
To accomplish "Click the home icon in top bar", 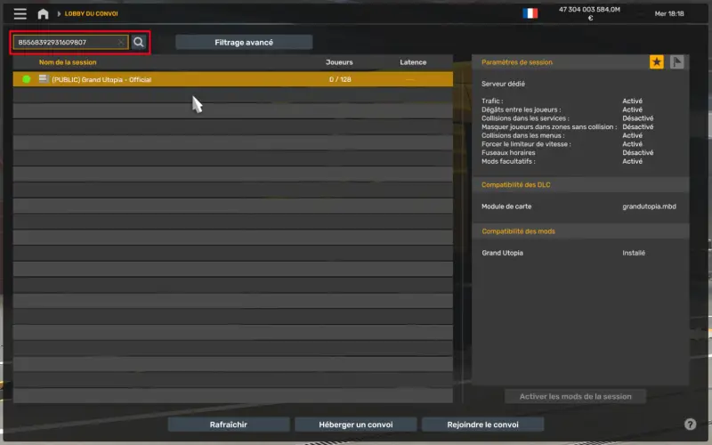I will (x=43, y=13).
